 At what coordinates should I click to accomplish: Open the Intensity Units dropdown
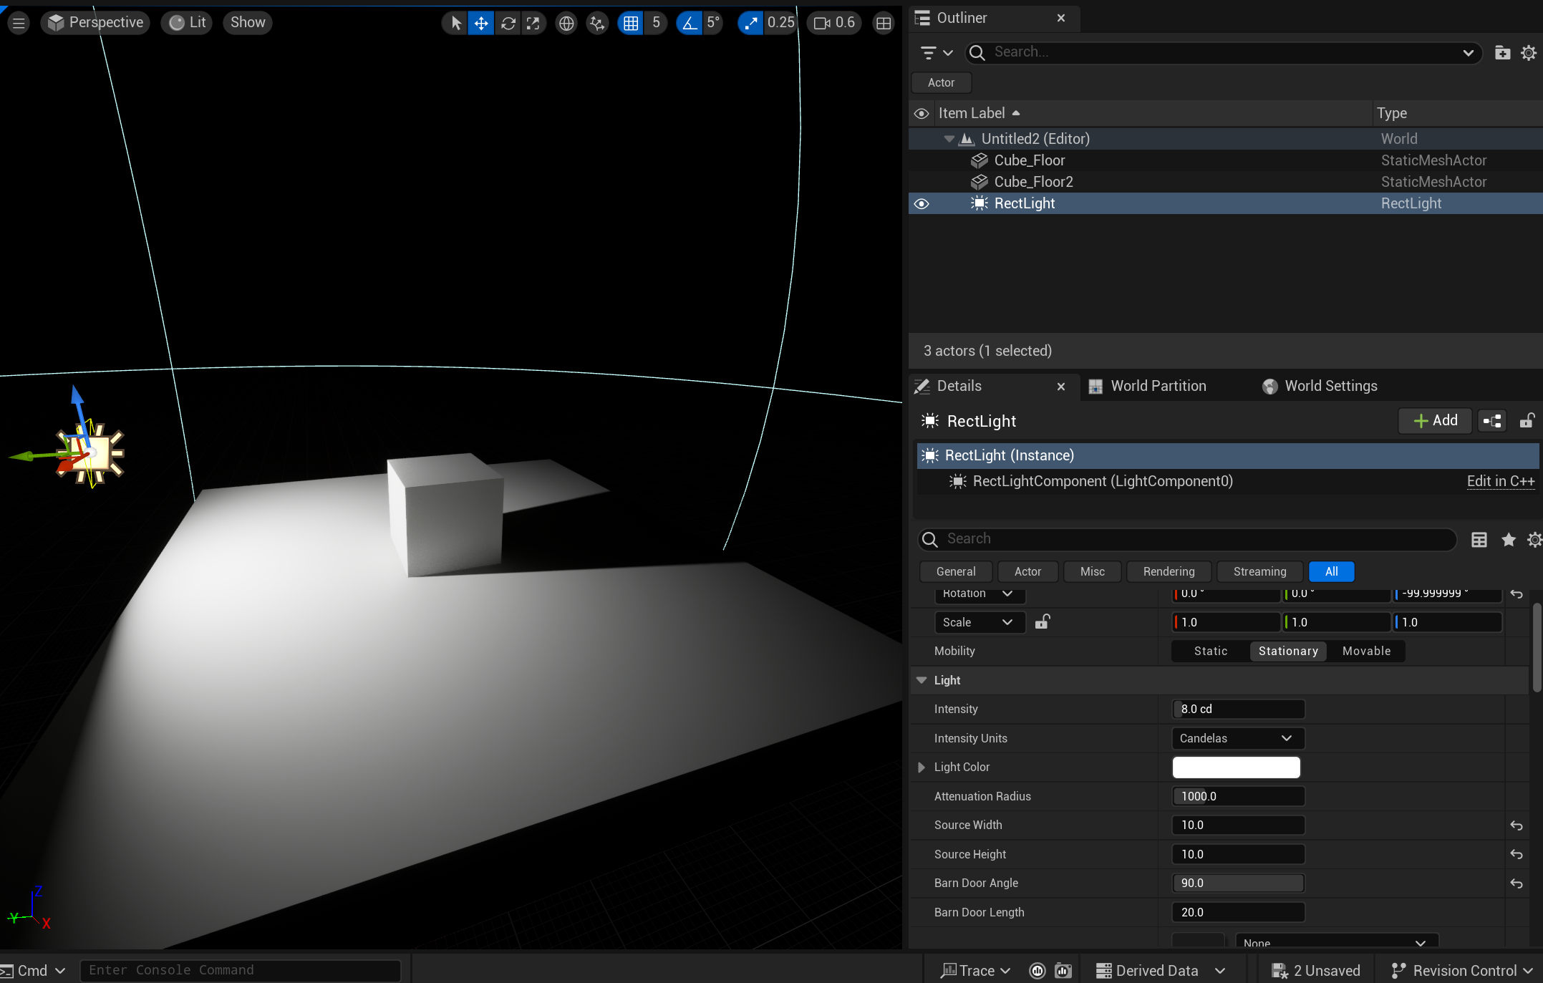[1237, 738]
